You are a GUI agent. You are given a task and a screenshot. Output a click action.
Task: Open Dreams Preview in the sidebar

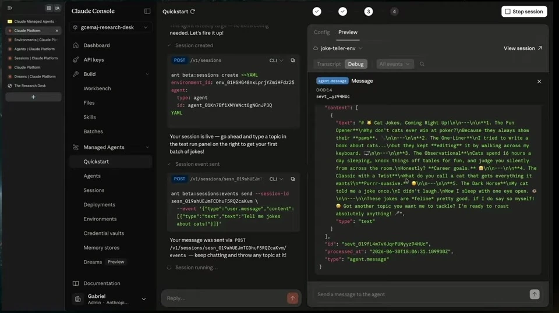tap(104, 262)
